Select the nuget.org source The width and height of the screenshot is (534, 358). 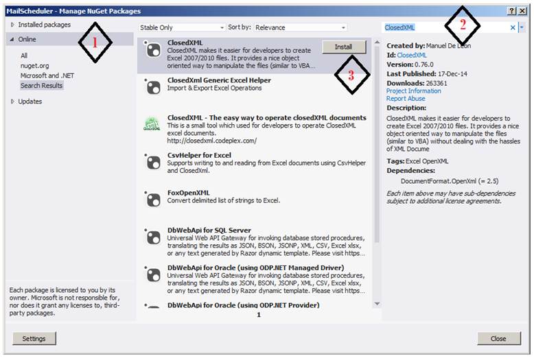(34, 66)
